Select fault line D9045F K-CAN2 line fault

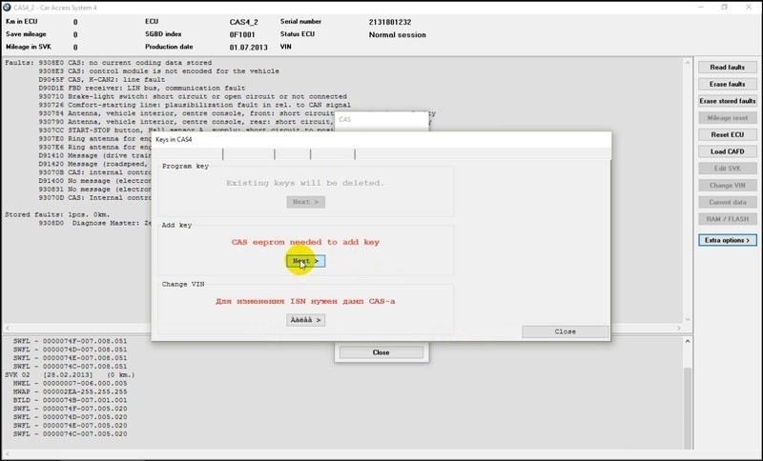coord(102,80)
